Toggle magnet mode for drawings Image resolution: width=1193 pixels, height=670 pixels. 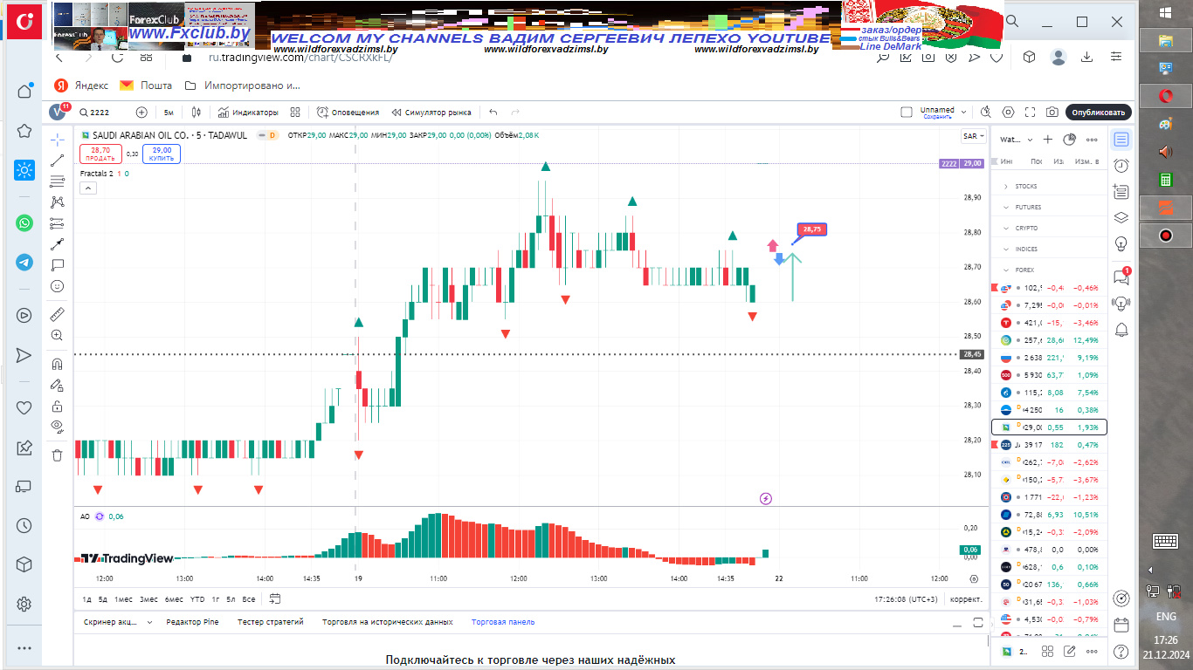58,363
